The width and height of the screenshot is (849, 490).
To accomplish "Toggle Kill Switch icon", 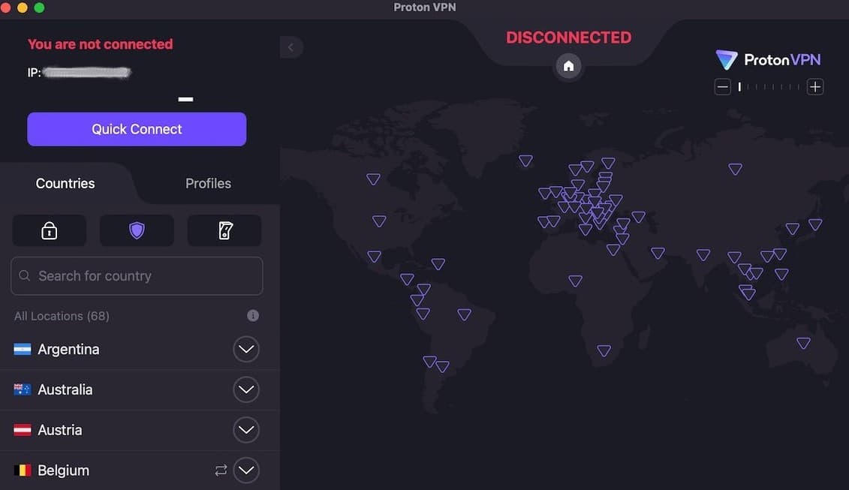I will tap(224, 230).
